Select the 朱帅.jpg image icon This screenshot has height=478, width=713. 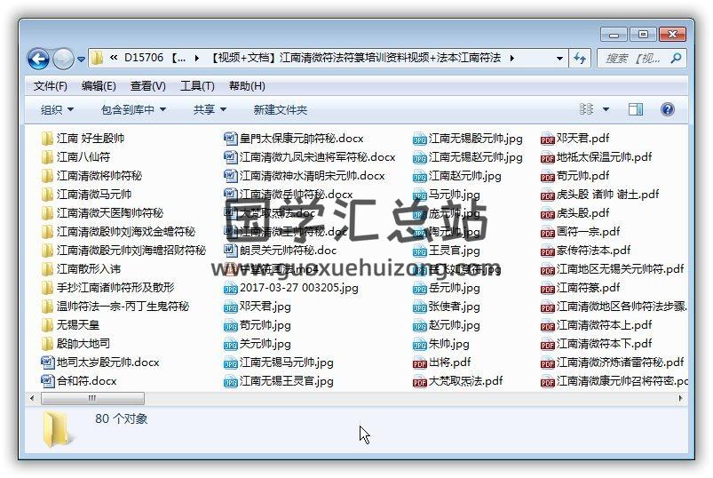click(x=419, y=345)
